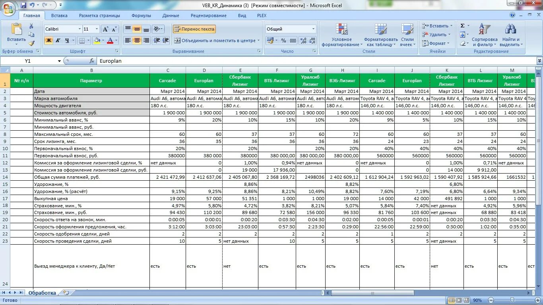The width and height of the screenshot is (543, 305).
Task: Toggle center horizontal alignment
Action: tap(137, 41)
